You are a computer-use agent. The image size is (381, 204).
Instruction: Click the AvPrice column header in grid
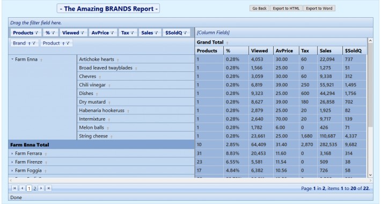pos(286,50)
